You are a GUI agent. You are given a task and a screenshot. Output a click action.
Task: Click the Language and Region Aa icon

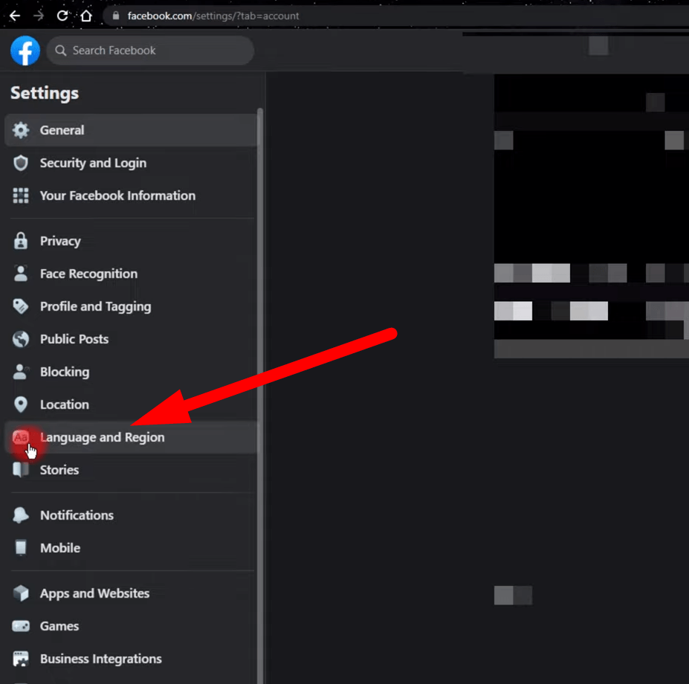21,437
